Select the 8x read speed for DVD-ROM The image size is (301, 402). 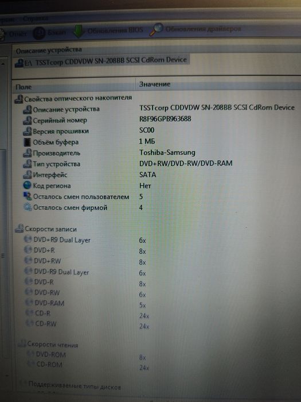pyautogui.click(x=143, y=357)
